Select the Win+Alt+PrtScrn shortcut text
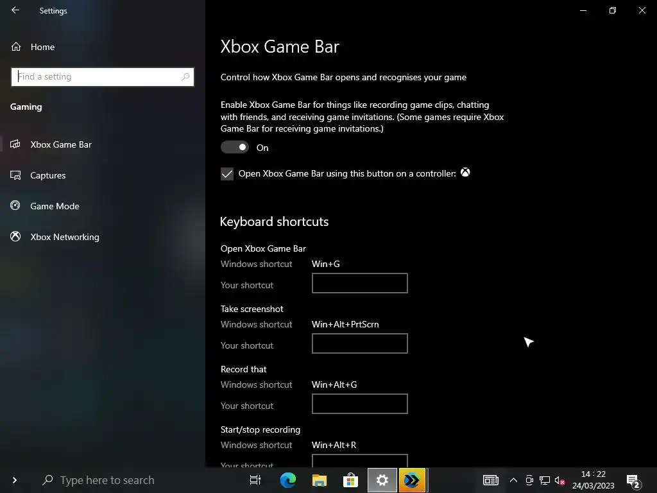This screenshot has height=493, width=657. (x=345, y=324)
